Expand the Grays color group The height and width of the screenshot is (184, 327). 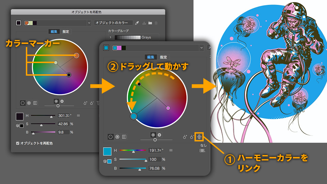pos(110,37)
